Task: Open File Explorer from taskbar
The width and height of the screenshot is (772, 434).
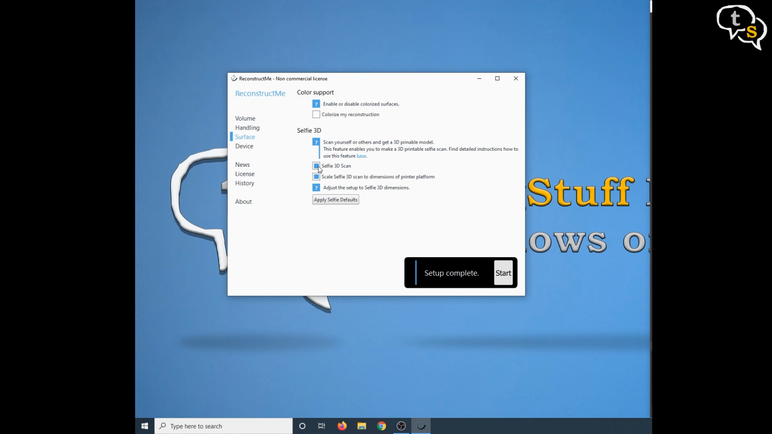Action: (361, 426)
